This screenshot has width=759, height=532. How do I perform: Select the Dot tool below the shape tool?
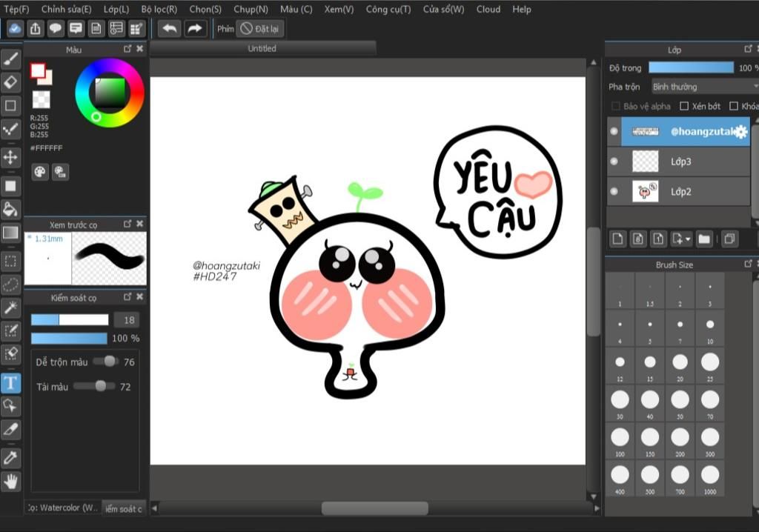(10, 129)
